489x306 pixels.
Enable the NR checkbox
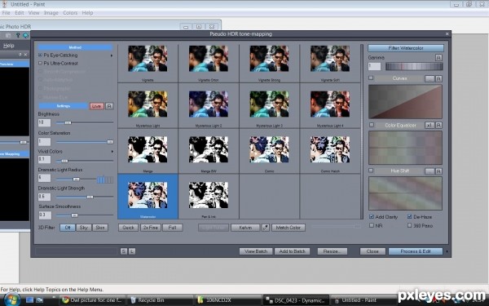tap(372, 225)
